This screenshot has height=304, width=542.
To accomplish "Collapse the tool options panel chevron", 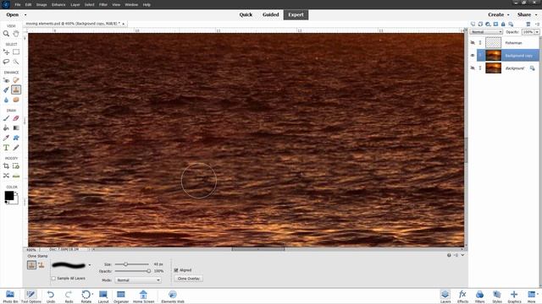I will pos(462,255).
